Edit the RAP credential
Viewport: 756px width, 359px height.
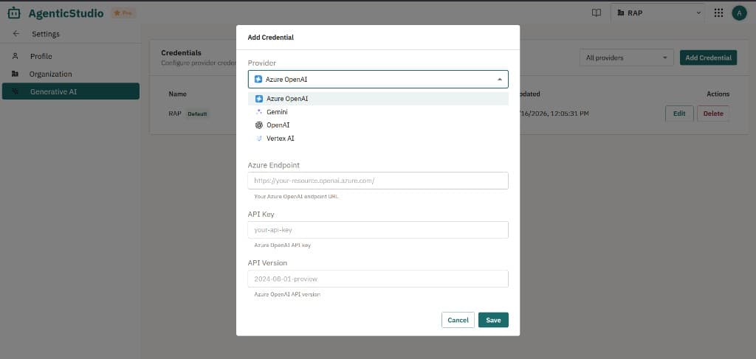679,114
